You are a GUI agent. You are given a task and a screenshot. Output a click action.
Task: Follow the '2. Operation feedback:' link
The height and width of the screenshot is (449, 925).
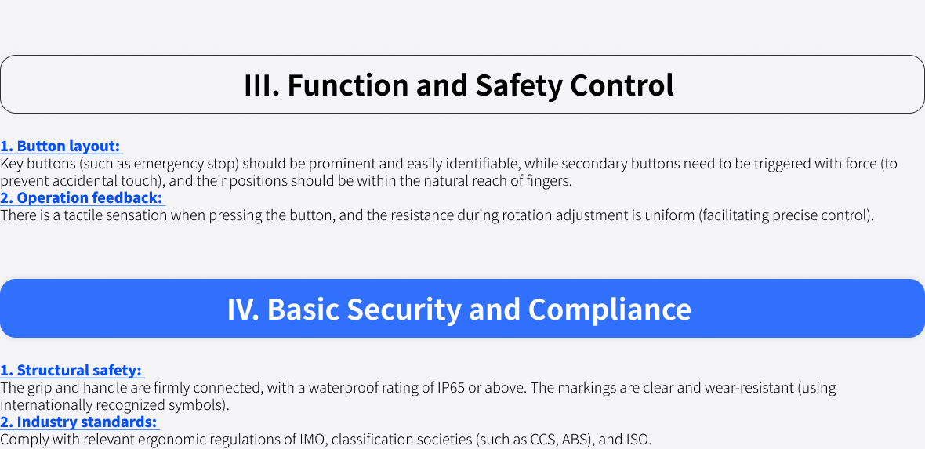click(82, 197)
